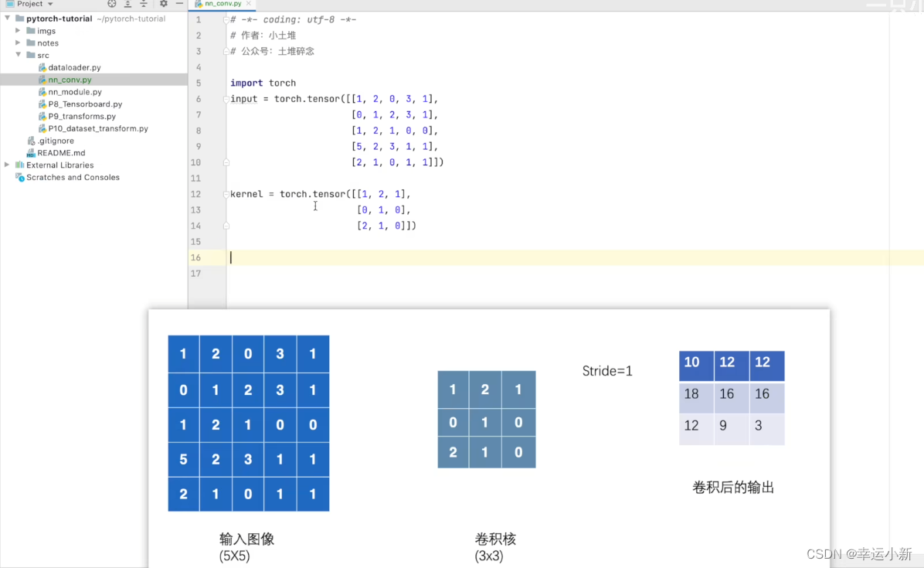
Task: Click fold end marker at line 10
Action: coord(226,162)
